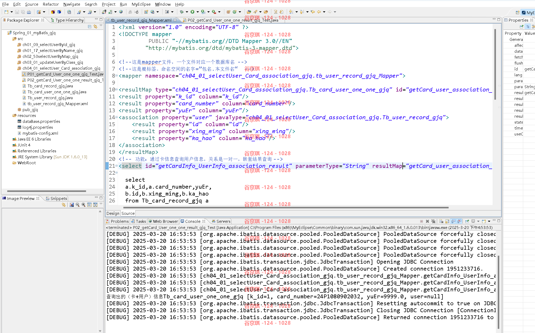Click the Print icon in toolbar
Viewport: 535px width, 333px height.
[x=29, y=12]
